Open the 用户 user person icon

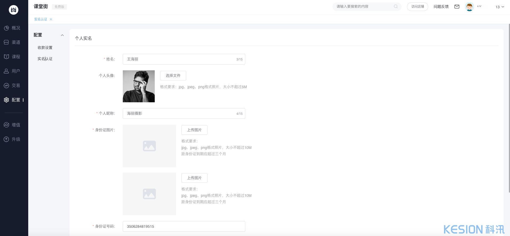point(6,71)
